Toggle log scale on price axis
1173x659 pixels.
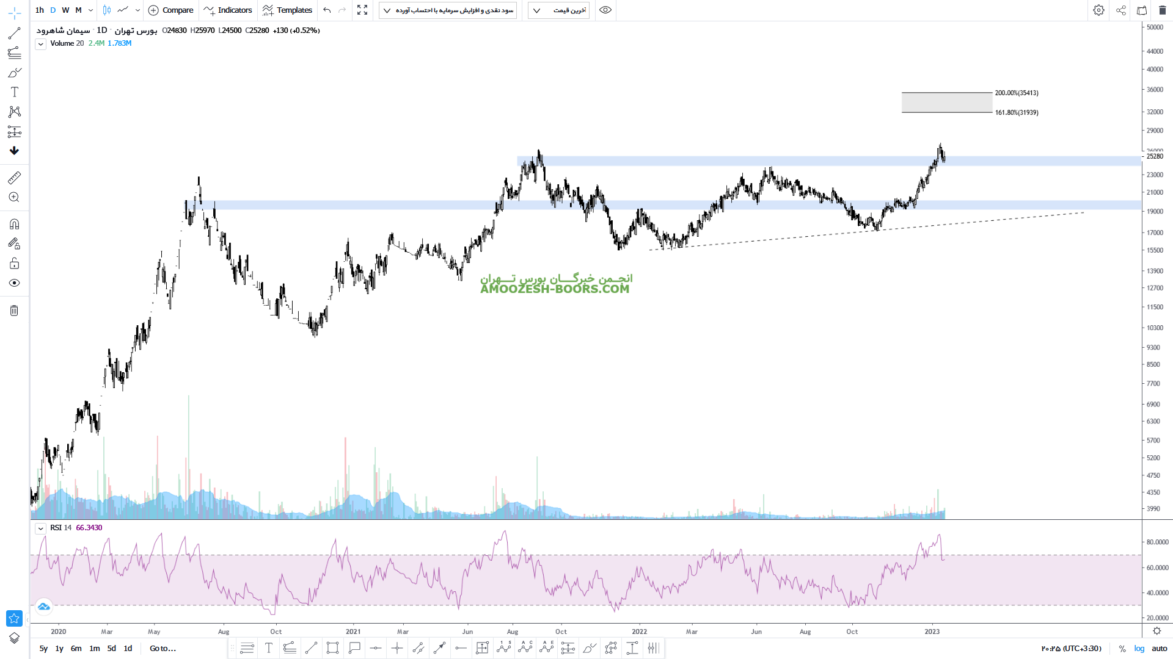click(x=1139, y=649)
